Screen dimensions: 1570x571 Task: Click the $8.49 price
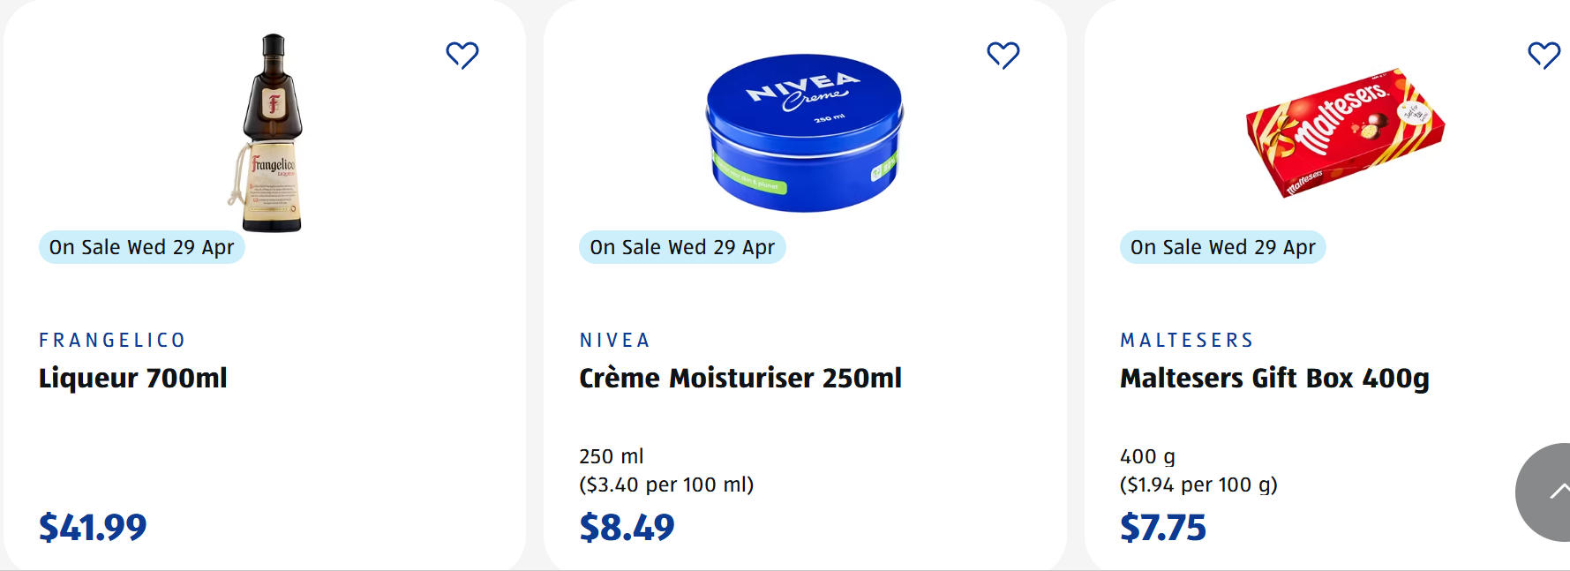pos(627,527)
